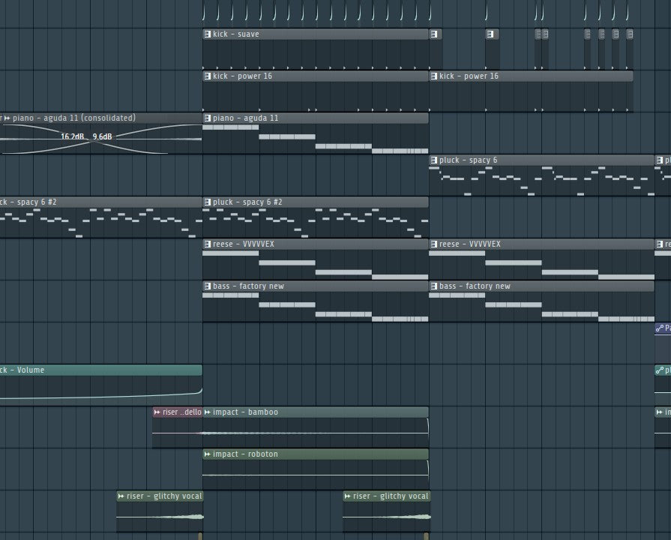
Task: Click audio icon on "piano - aguda 11 (consolidated)"
Action: [7, 118]
